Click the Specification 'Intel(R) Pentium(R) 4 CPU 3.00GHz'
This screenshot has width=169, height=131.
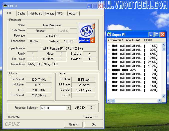point(62,49)
